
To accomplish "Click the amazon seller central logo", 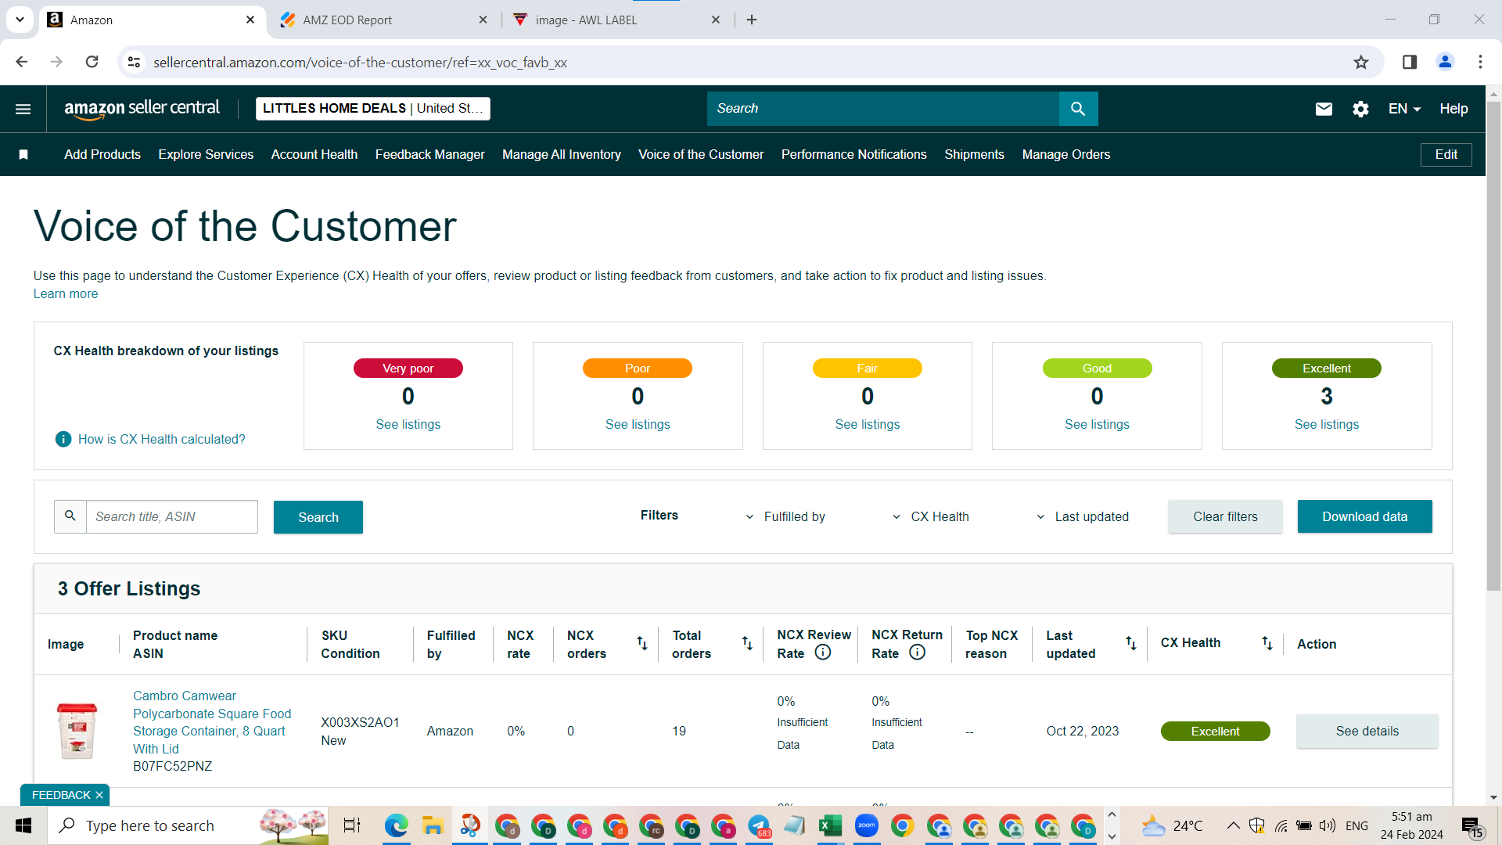I will [142, 109].
